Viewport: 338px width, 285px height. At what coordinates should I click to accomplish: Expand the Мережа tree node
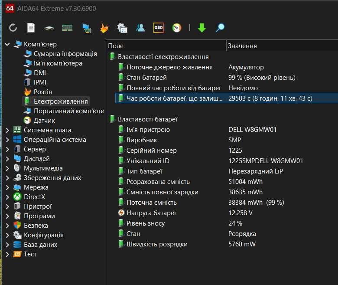7,187
